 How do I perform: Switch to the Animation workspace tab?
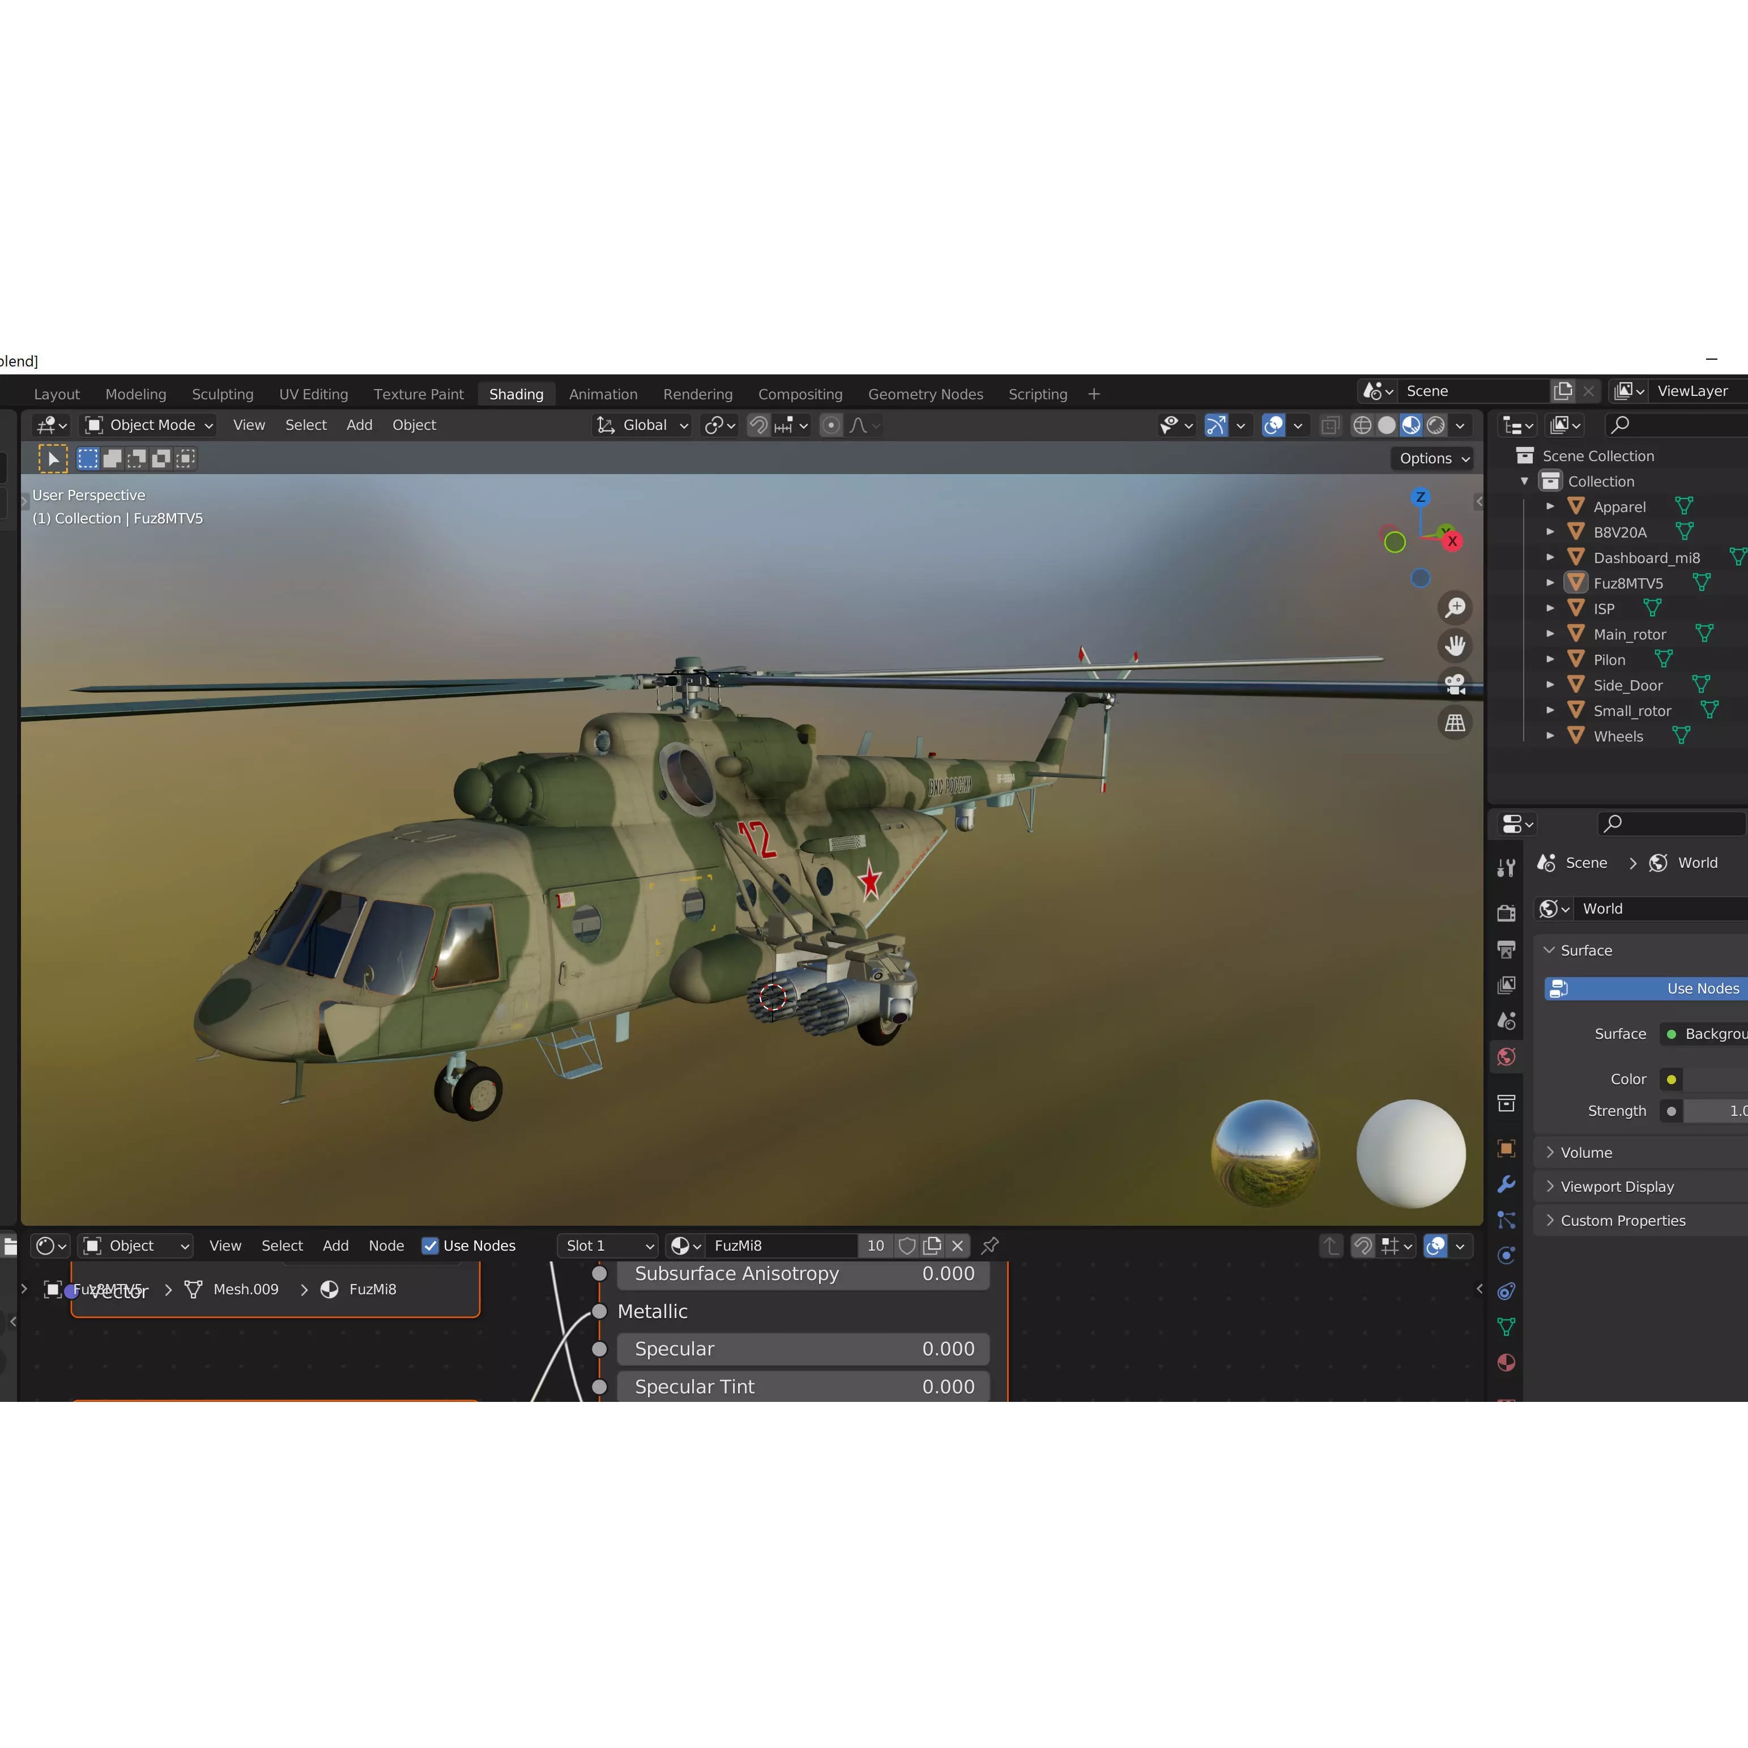tap(603, 394)
